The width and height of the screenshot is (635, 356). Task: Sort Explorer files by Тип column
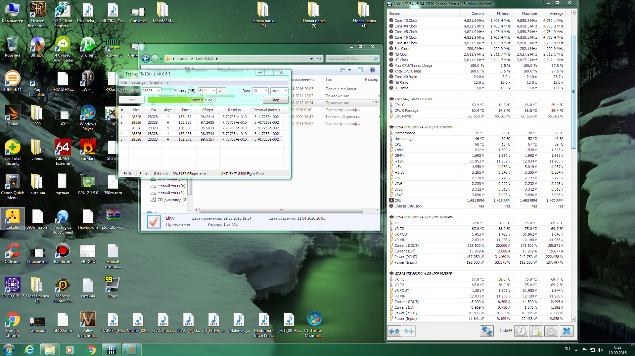342,79
